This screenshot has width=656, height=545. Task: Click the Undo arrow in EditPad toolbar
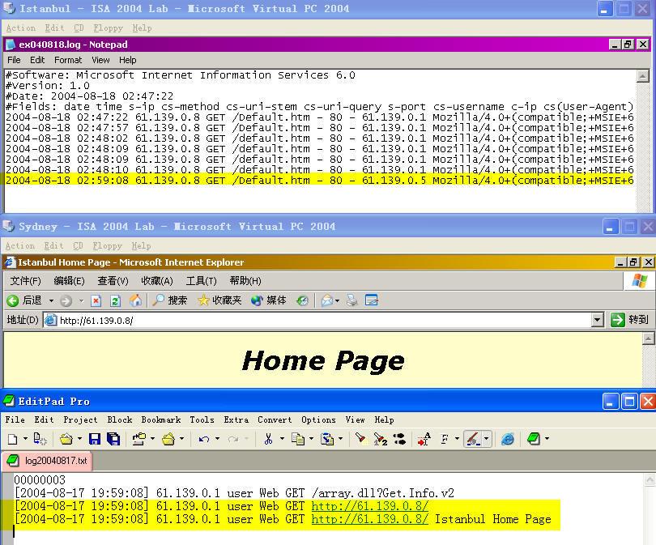(x=204, y=439)
